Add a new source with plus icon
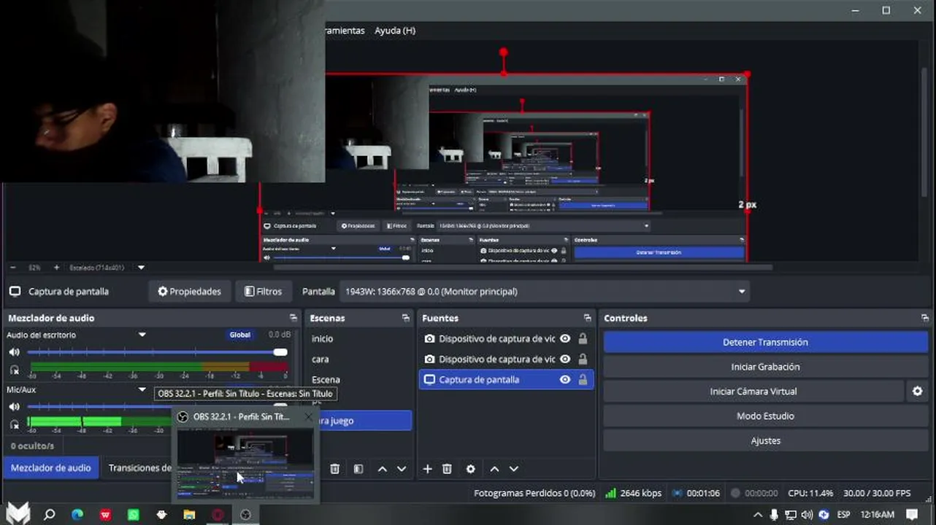This screenshot has height=525, width=936. click(428, 469)
